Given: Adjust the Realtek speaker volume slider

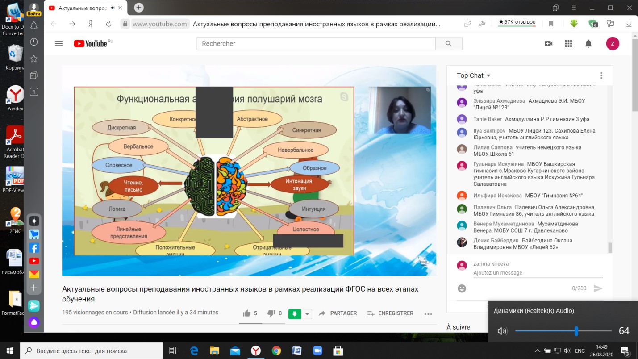Looking at the screenshot, I should (576, 331).
